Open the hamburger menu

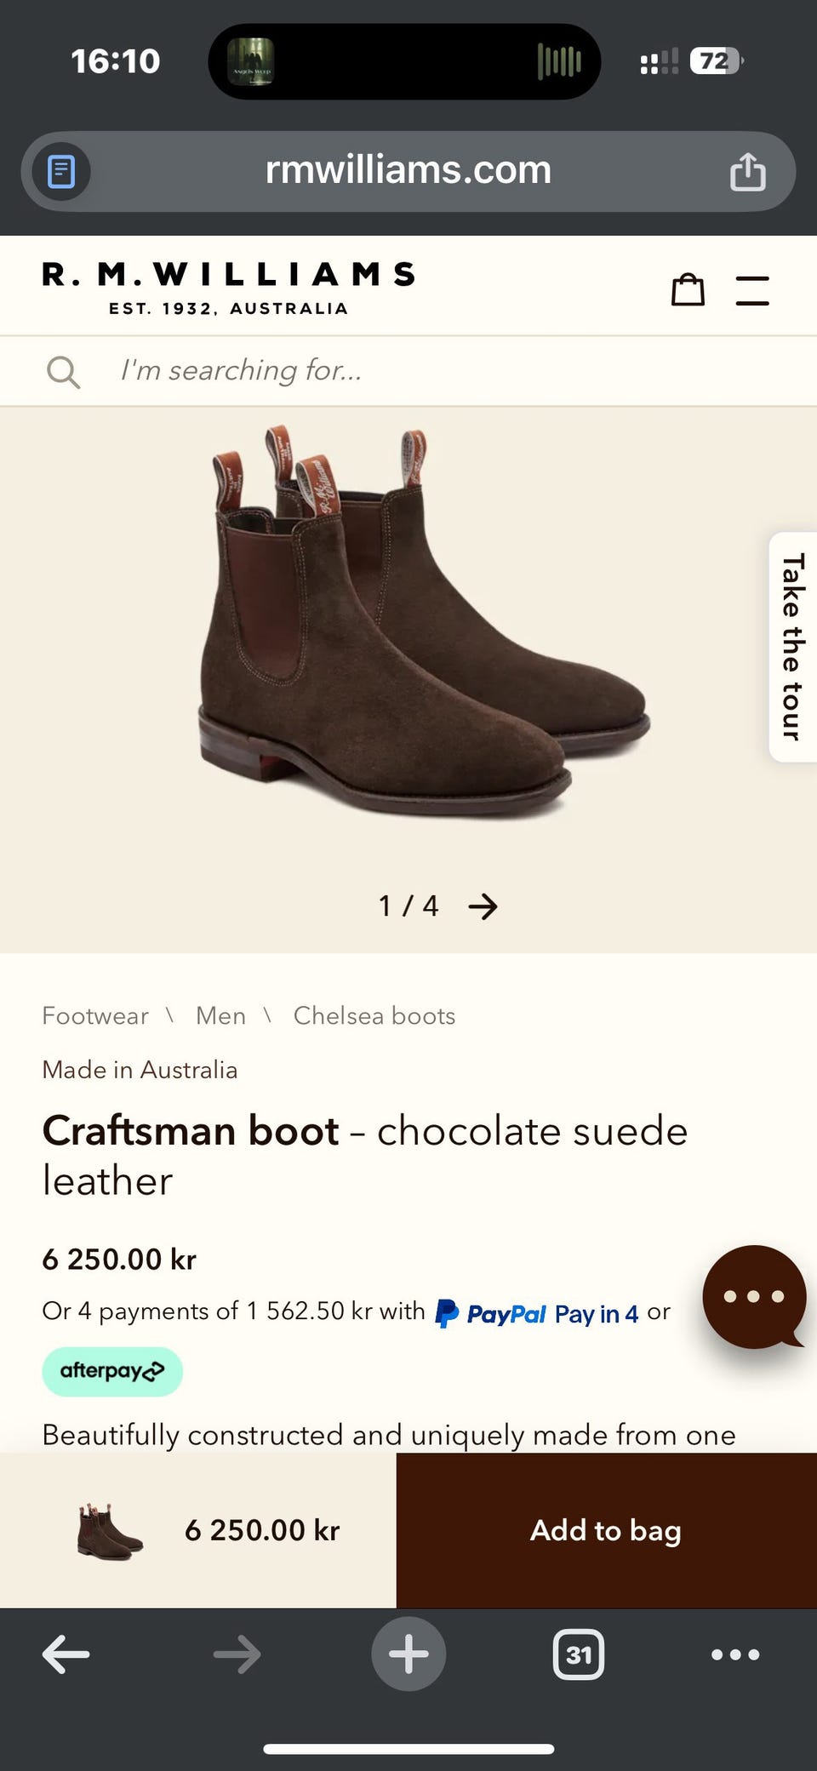[752, 290]
